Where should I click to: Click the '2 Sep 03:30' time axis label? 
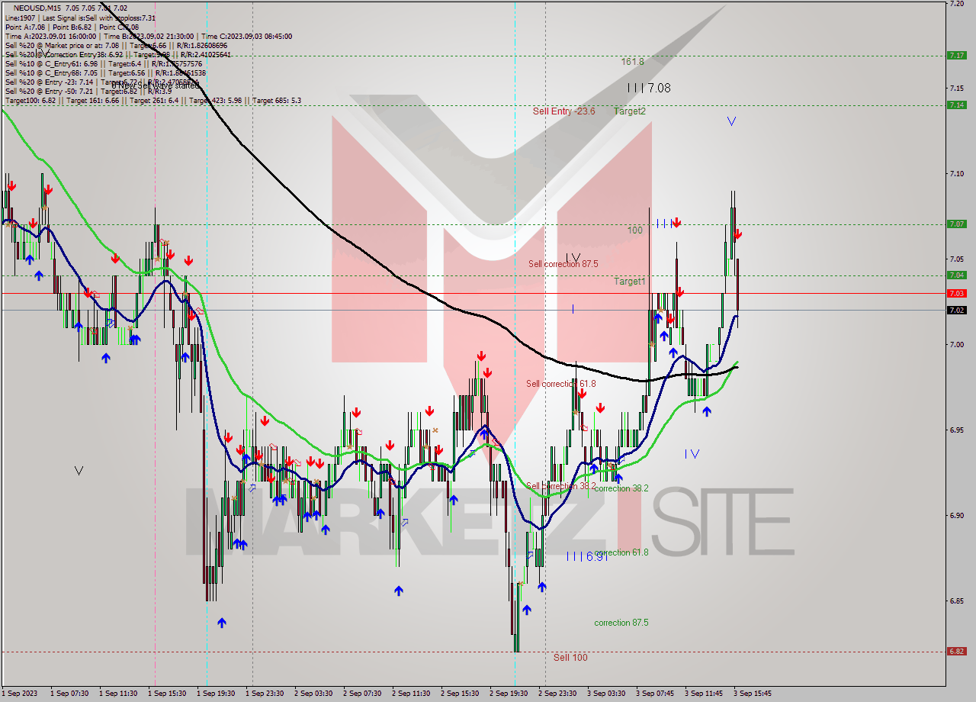[x=313, y=693]
